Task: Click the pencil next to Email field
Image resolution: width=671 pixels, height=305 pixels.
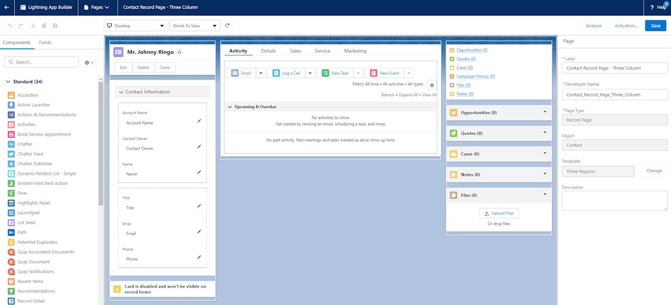Action: [x=199, y=232]
